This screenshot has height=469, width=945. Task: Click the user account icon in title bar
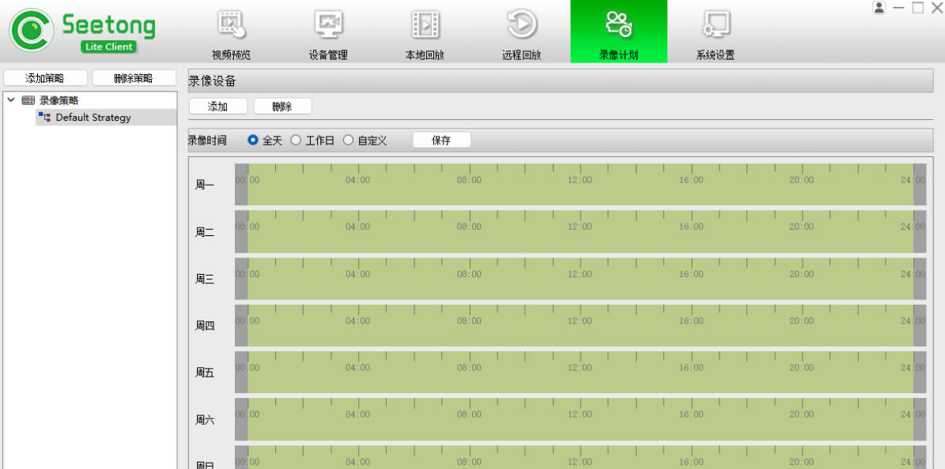(x=879, y=8)
